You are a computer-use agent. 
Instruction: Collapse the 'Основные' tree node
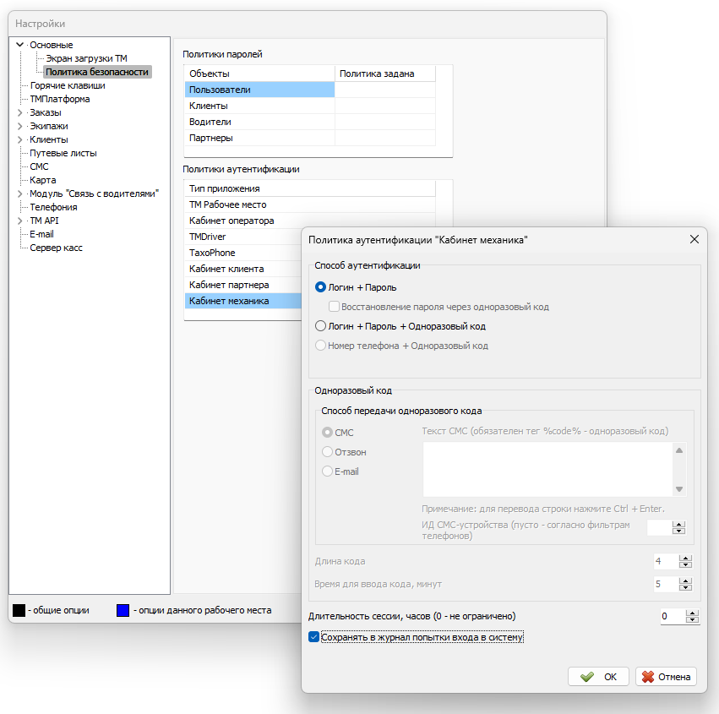(x=19, y=45)
